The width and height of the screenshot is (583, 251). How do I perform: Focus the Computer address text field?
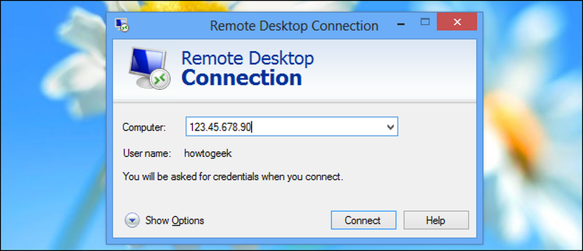291,127
